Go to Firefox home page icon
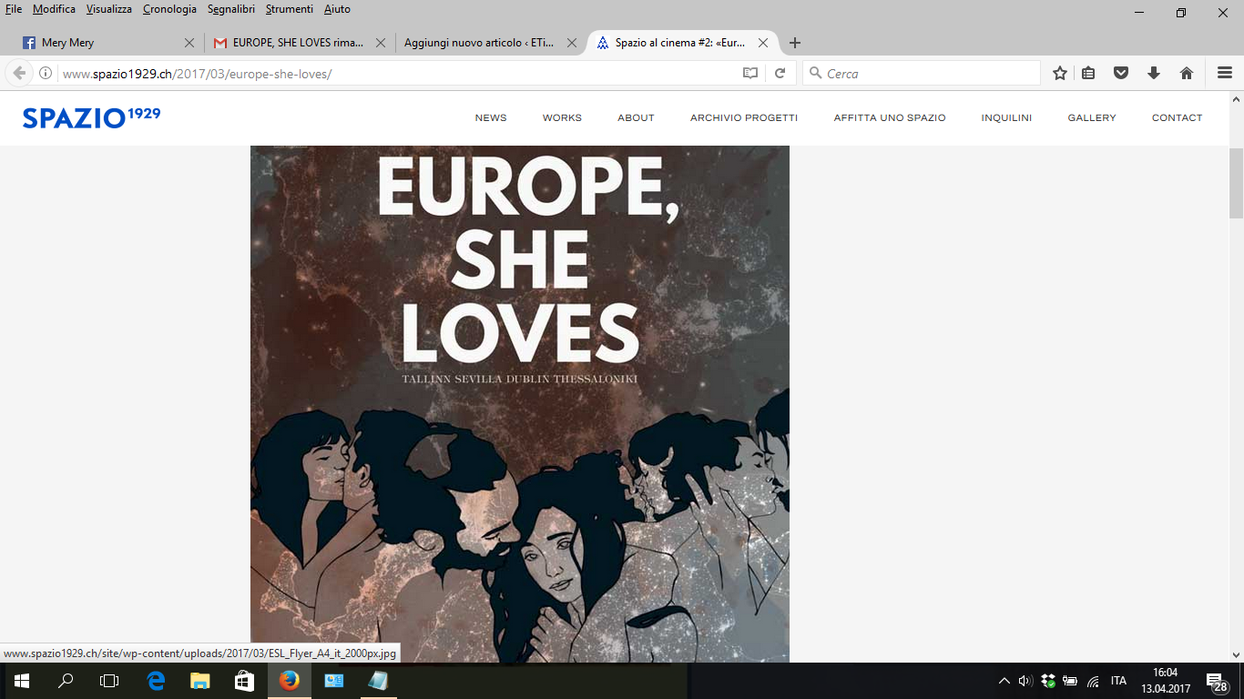 click(x=1187, y=73)
